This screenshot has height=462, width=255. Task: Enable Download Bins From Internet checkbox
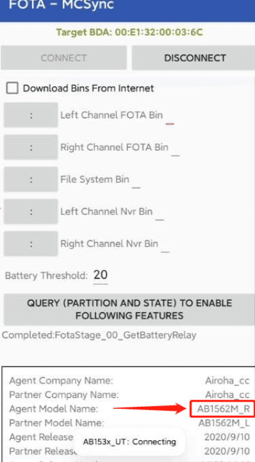(12, 88)
